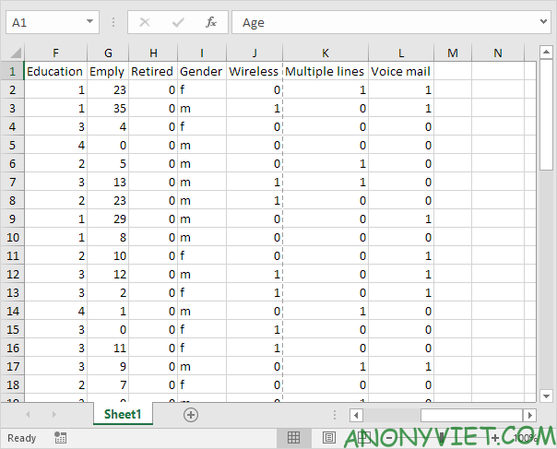Click the Select All corner triangle
557x449 pixels.
(12, 53)
